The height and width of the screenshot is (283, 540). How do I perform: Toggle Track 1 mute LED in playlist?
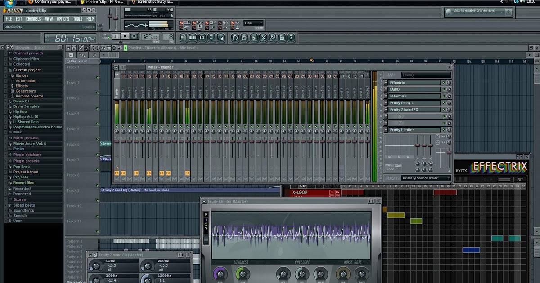coord(97,78)
